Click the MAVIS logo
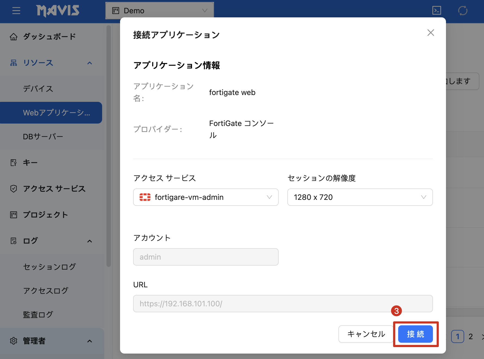 tap(58, 11)
